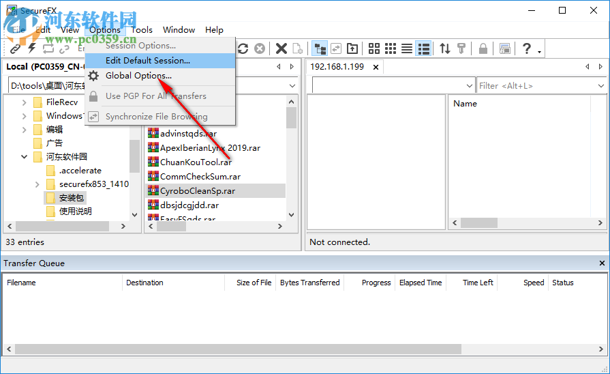Click the file Properties icon in toolbar
This screenshot has width=610, height=374.
[x=297, y=48]
